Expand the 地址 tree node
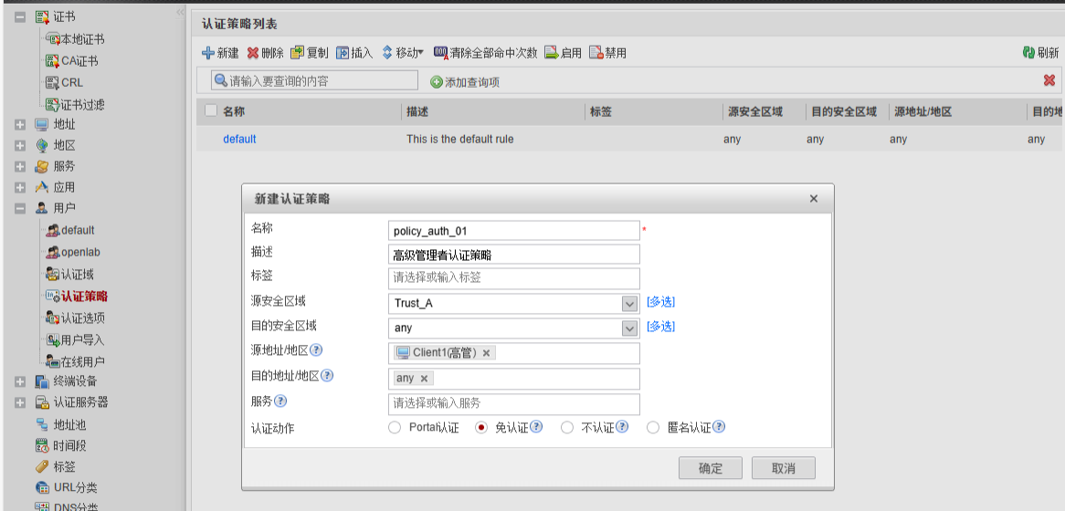 [20, 125]
